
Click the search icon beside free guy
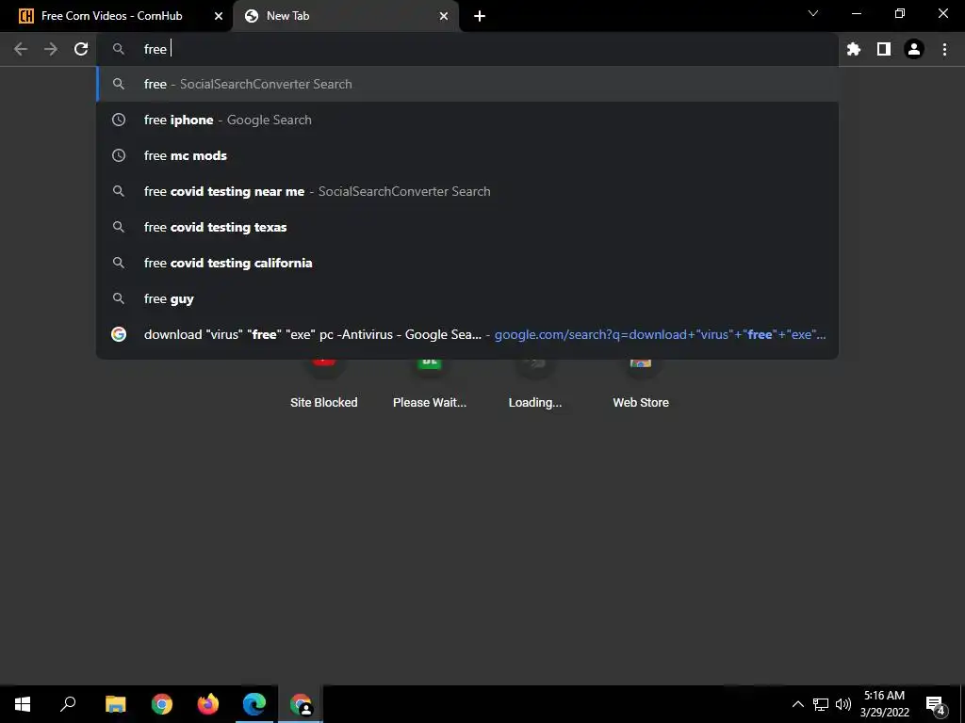(119, 298)
